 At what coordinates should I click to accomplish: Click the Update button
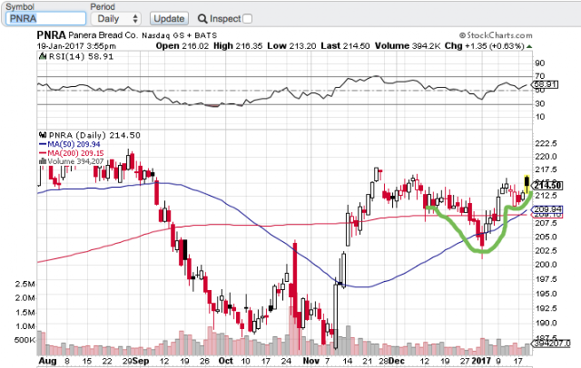(169, 18)
